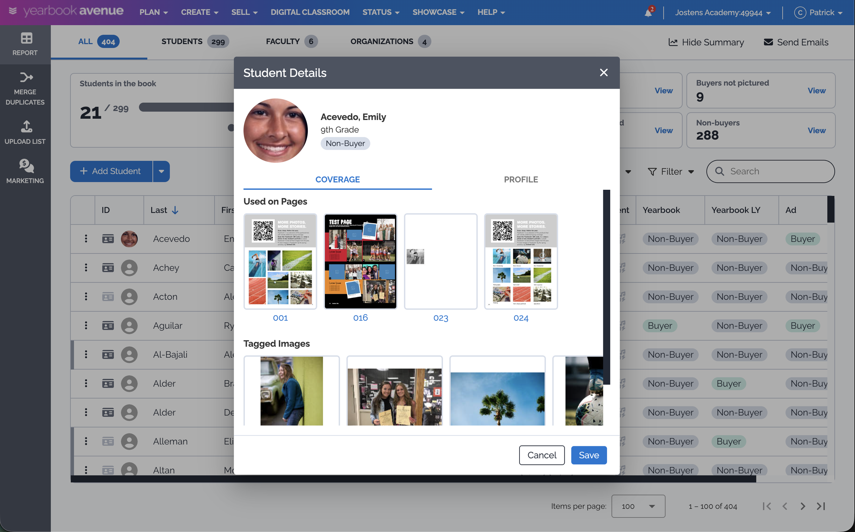Open Jostens Academy:49944 account dropdown

point(723,12)
